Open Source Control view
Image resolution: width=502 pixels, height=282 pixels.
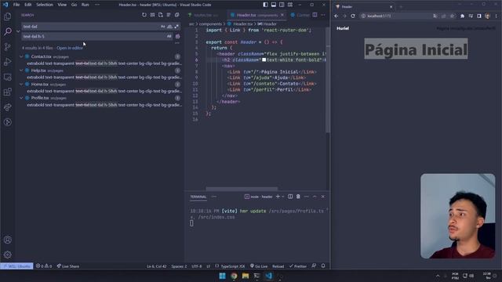click(x=7, y=47)
